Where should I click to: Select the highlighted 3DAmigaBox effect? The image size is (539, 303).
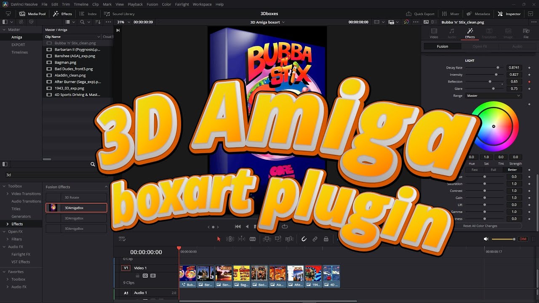point(76,208)
